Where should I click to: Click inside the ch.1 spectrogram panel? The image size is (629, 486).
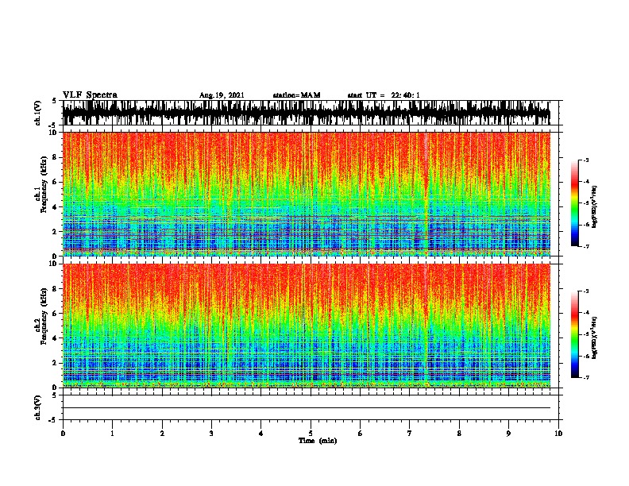click(307, 194)
